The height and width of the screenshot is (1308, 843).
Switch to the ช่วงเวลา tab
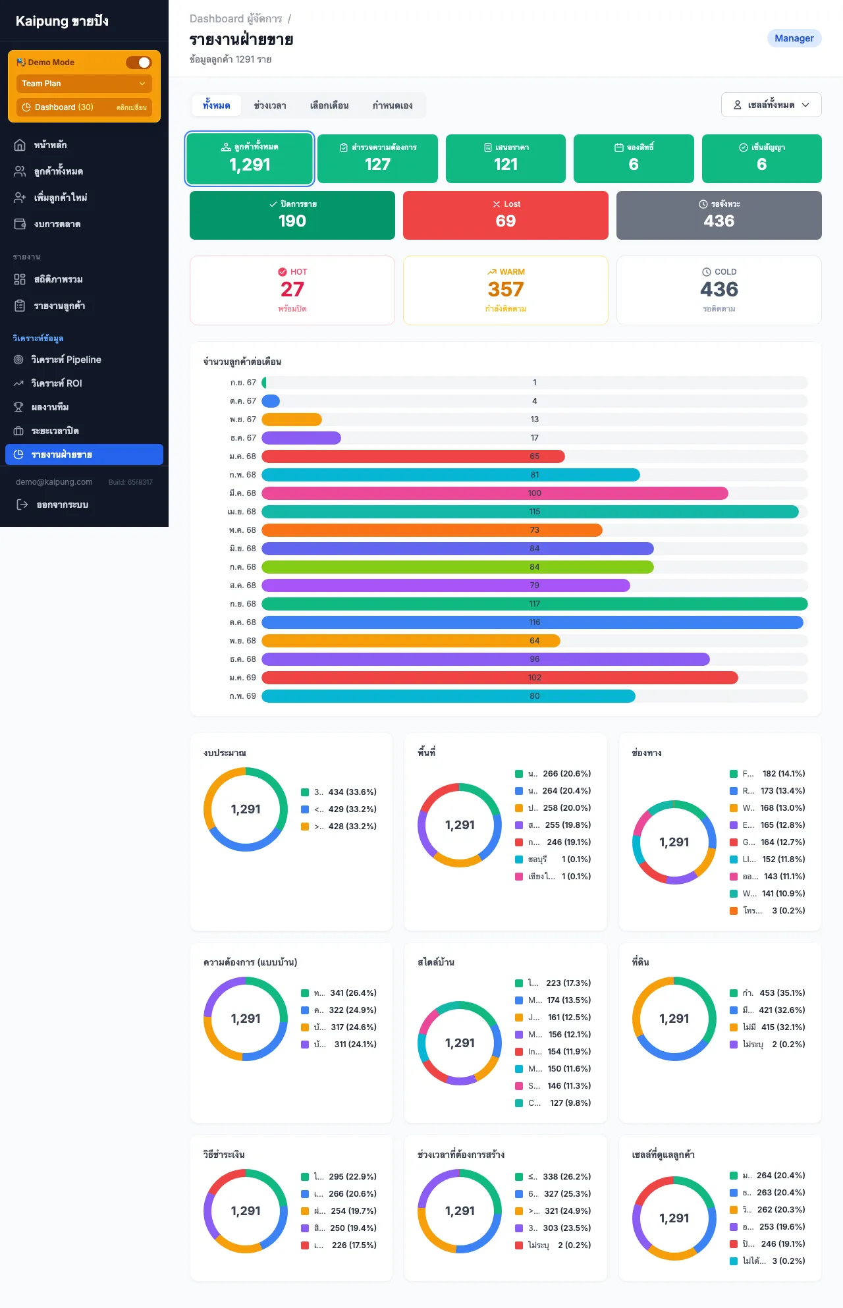(270, 105)
